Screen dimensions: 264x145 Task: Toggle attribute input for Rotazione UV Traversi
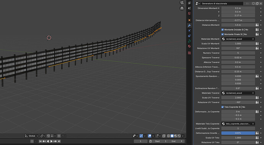257,102
